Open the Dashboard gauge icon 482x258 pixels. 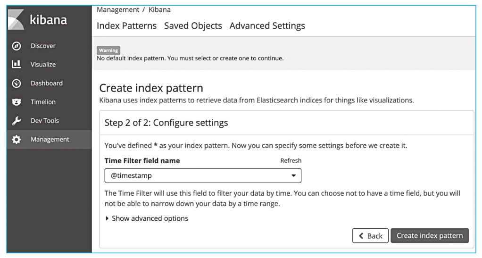(x=17, y=83)
